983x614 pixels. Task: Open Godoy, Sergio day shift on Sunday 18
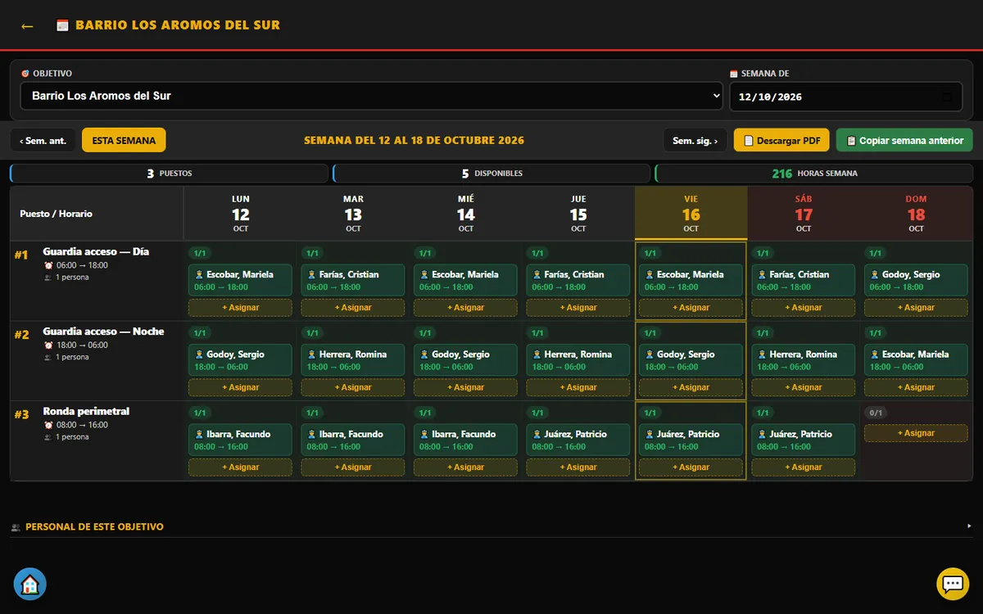(x=916, y=280)
